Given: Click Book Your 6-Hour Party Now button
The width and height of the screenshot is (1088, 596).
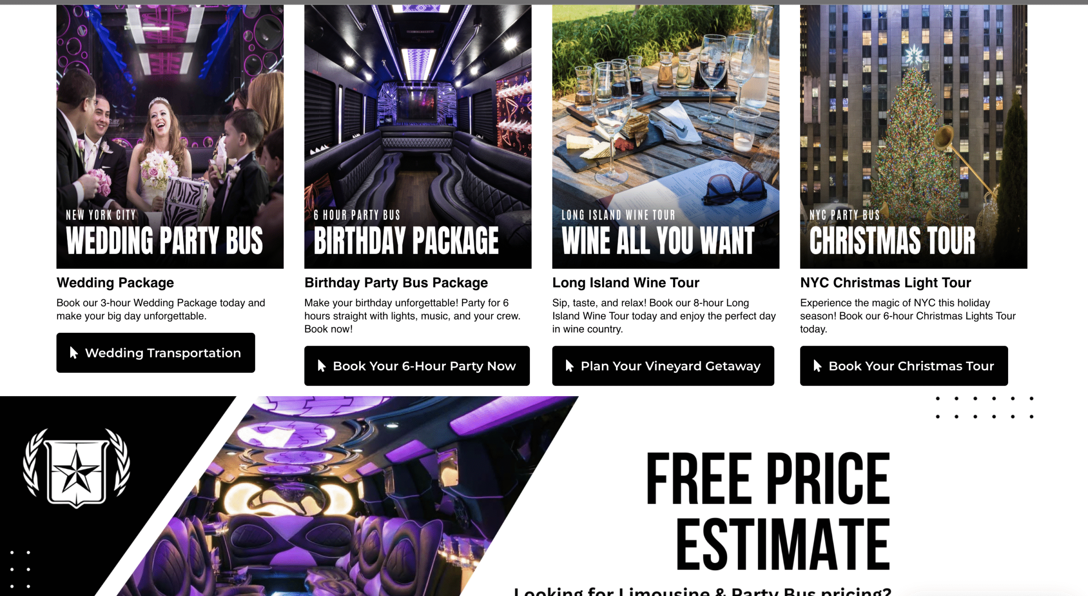Looking at the screenshot, I should tap(417, 366).
